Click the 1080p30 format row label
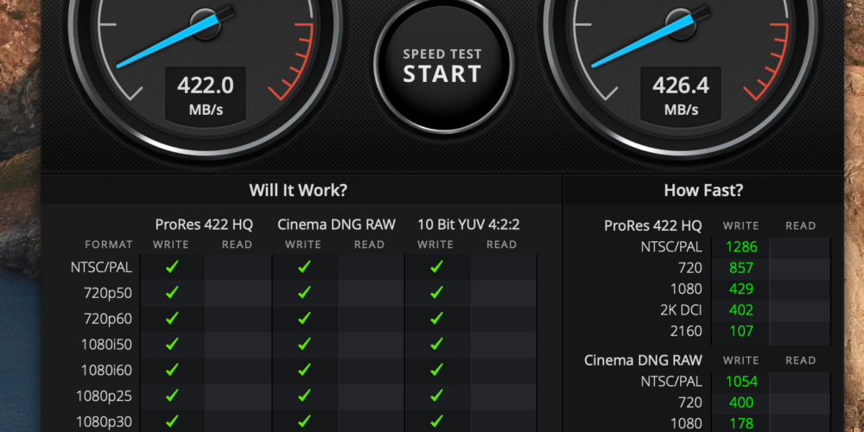The image size is (864, 432). tap(105, 422)
